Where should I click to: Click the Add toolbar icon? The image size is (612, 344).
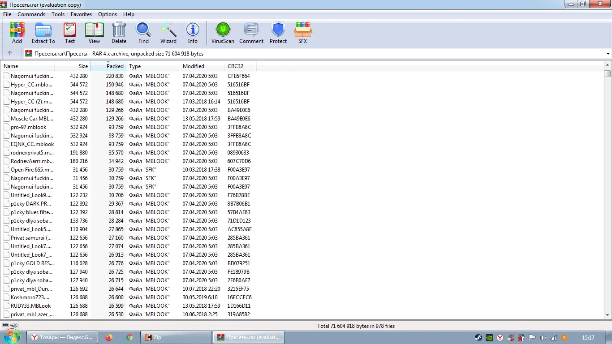pos(17,33)
